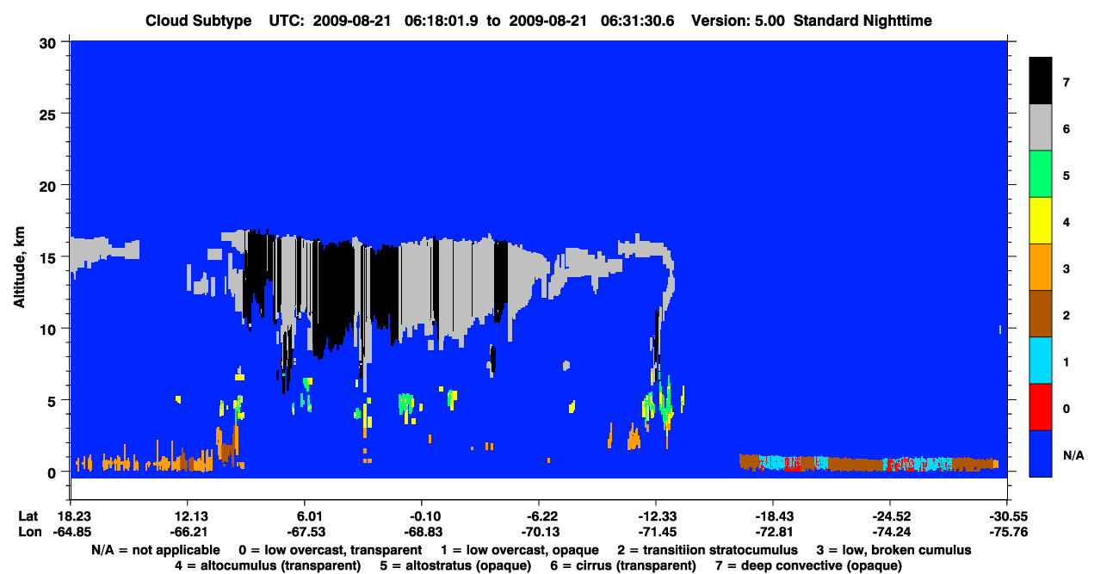Click the gray color swatch labeled 6

[x=1041, y=128]
